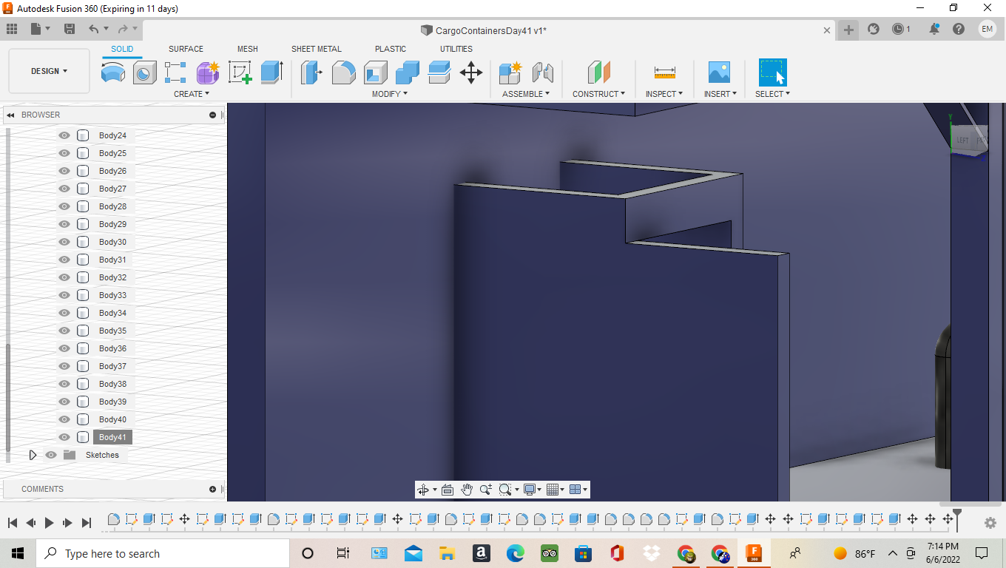Screen dimensions: 1006x568
Task: Jump to the timeline beginning
Action: coord(13,523)
